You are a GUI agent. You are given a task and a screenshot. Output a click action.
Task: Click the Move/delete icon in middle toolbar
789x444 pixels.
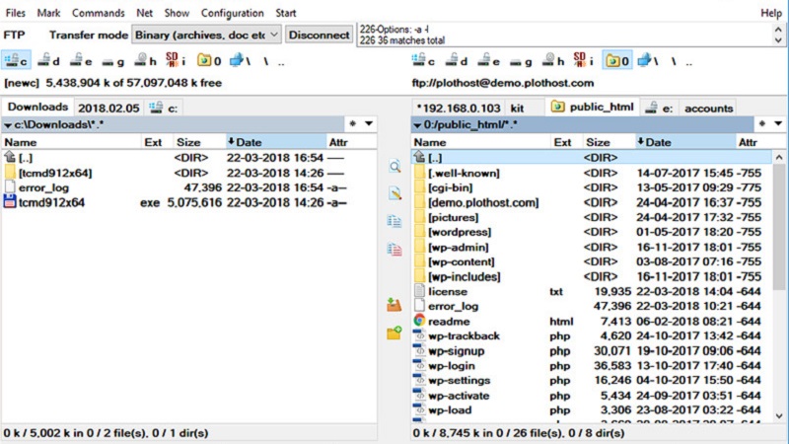tap(394, 250)
